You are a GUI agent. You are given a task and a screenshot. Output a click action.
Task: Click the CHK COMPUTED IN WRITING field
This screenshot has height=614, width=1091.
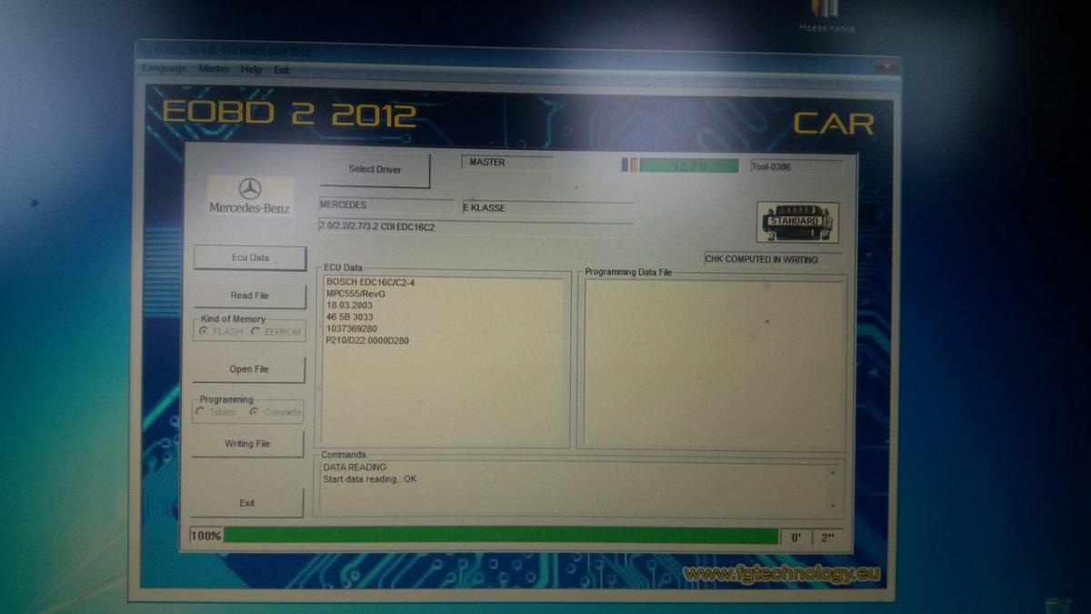(x=773, y=259)
